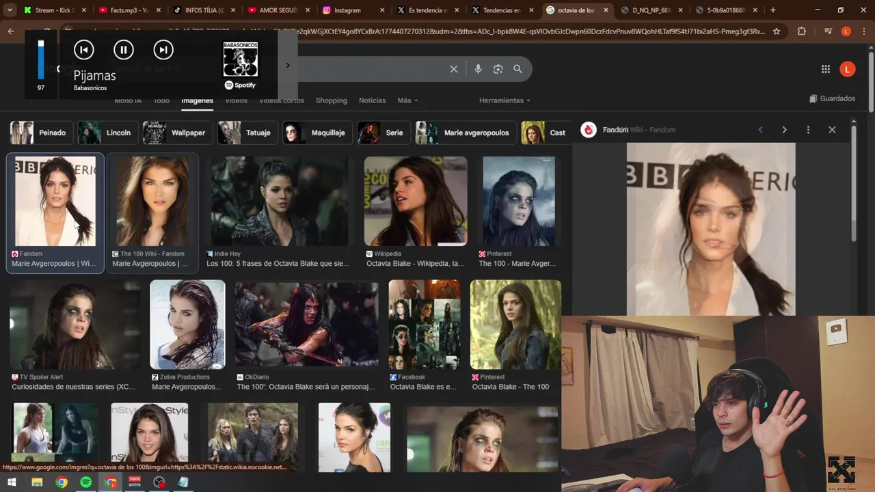This screenshot has width=875, height=492.
Task: Open the Windows Start menu
Action: [12, 482]
